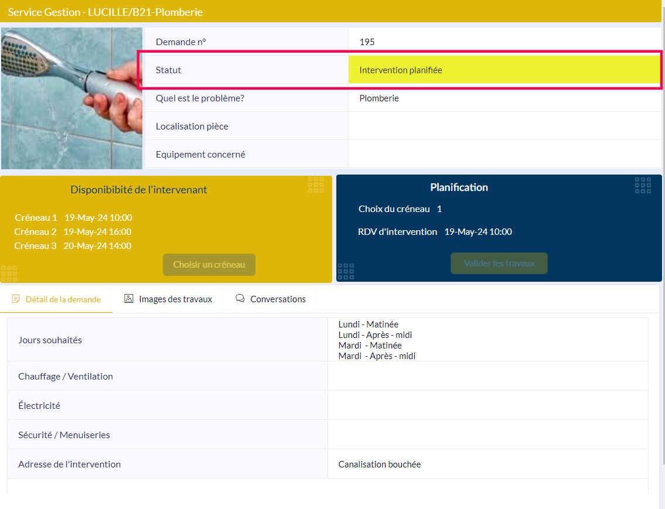665x509 pixels.
Task: Click the request number 195 value
Action: [x=367, y=42]
